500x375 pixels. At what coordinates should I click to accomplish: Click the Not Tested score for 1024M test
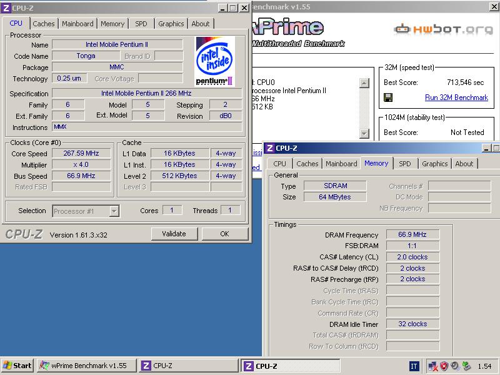[x=467, y=132]
